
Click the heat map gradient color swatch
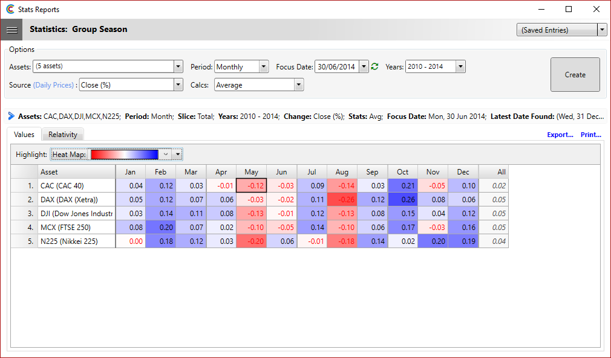tap(124, 155)
